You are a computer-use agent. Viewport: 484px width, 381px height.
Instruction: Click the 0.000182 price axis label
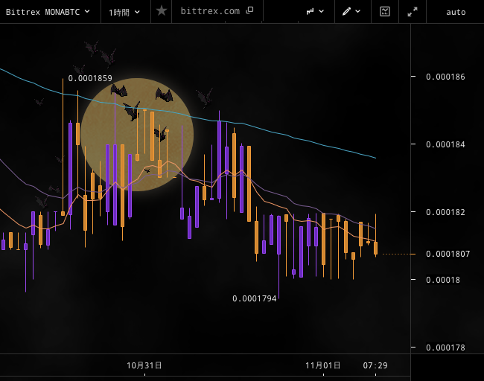[x=445, y=212]
